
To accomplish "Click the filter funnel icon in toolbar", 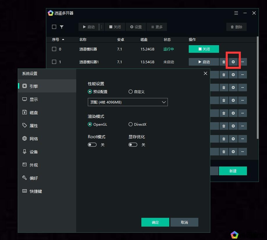I will [x=62, y=27].
